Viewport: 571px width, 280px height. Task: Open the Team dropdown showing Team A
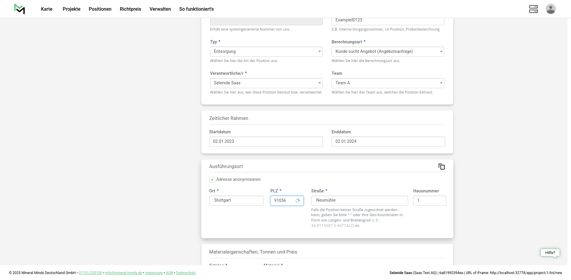pyautogui.click(x=388, y=83)
